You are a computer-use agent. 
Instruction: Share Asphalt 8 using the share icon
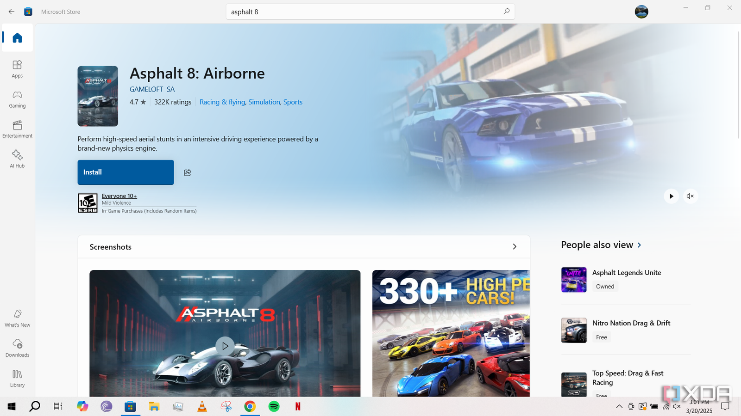[188, 172]
